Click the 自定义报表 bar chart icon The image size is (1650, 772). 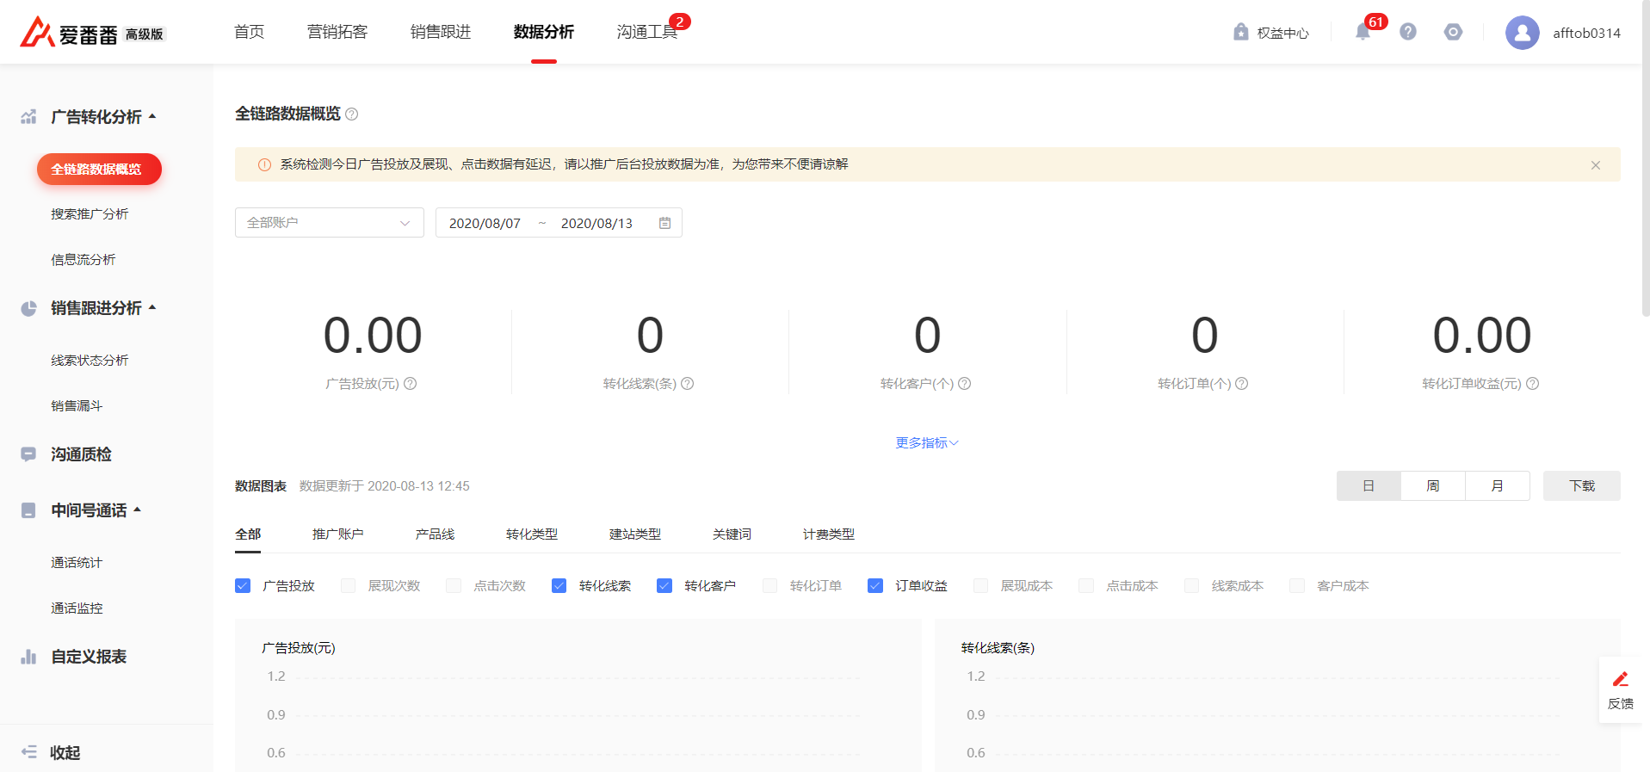click(28, 657)
